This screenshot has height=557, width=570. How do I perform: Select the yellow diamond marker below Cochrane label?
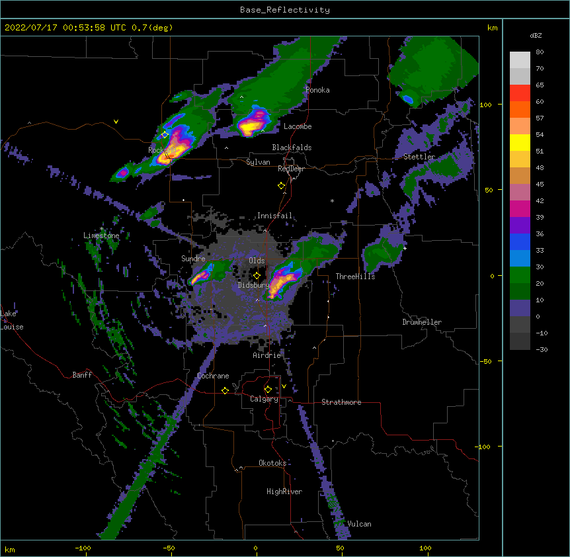[225, 390]
